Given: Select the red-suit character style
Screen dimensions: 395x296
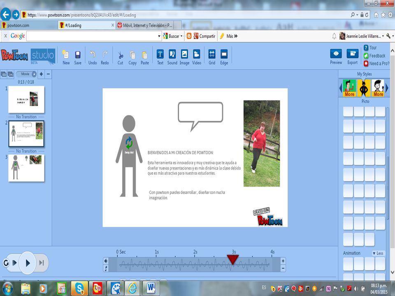Looking at the screenshot, I should (x=349, y=88).
